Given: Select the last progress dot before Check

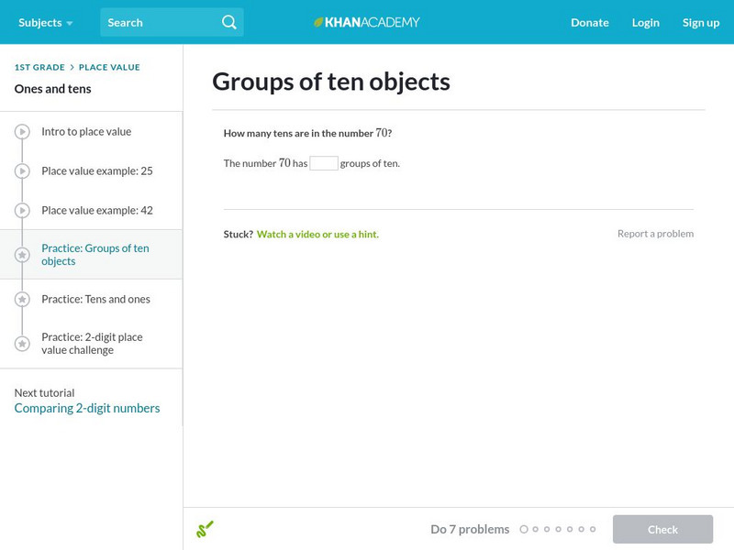Looking at the screenshot, I should 593,529.
